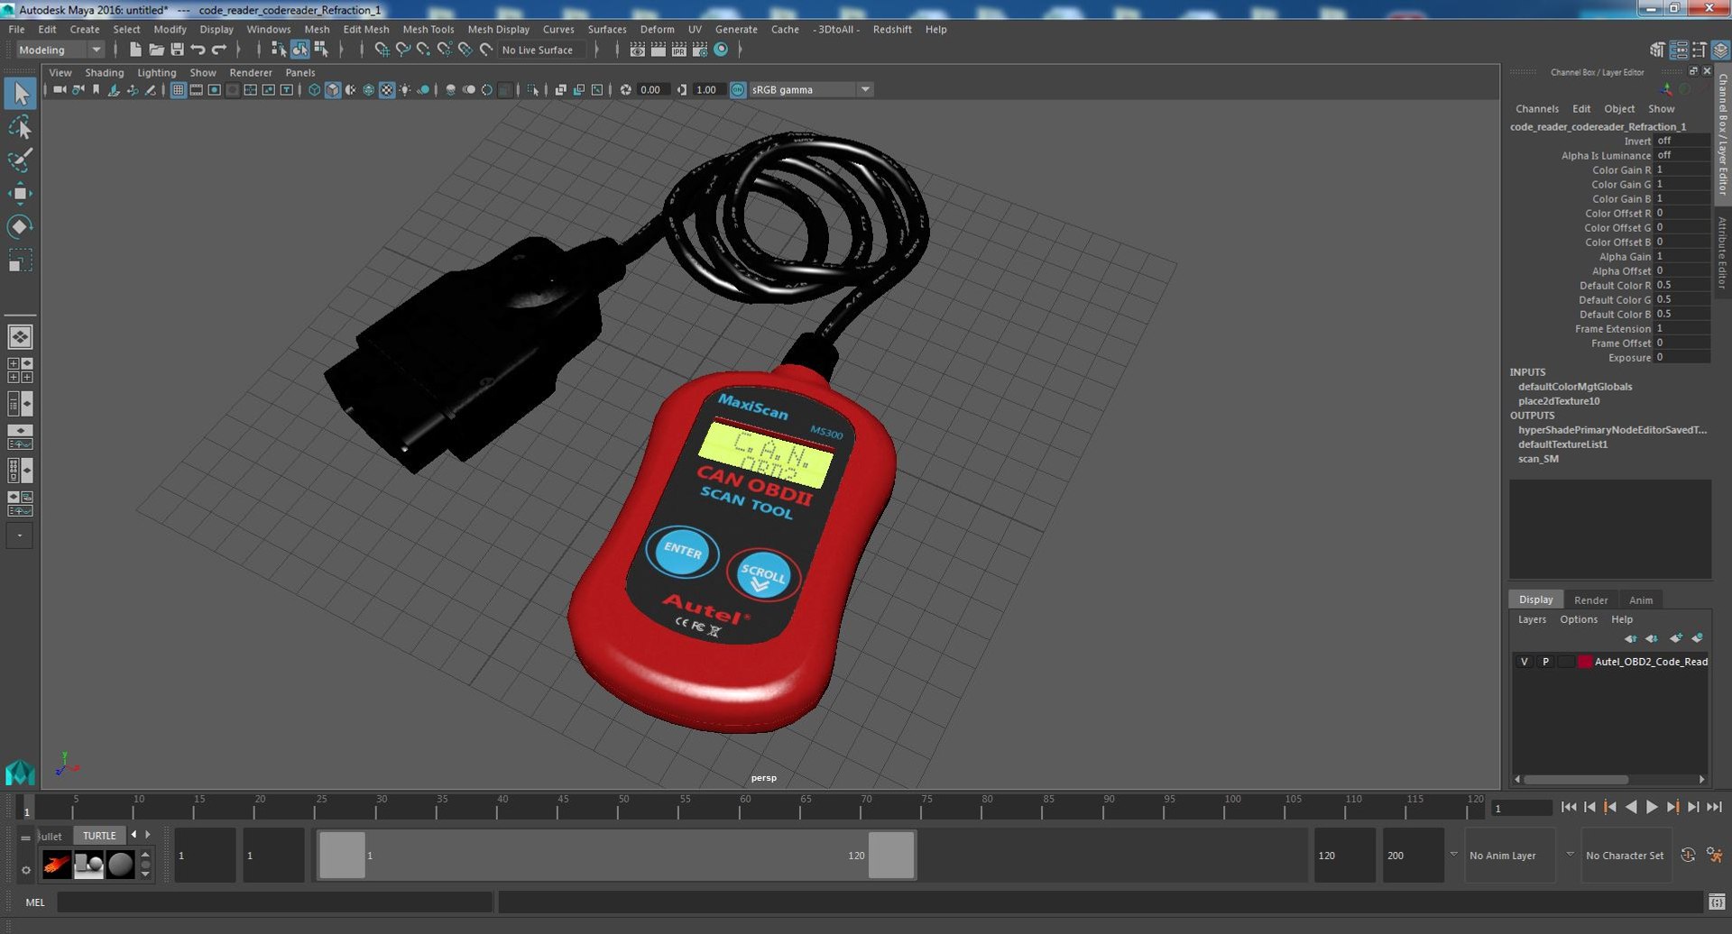1732x934 pixels.
Task: Go to end of playback range
Action: click(1714, 807)
